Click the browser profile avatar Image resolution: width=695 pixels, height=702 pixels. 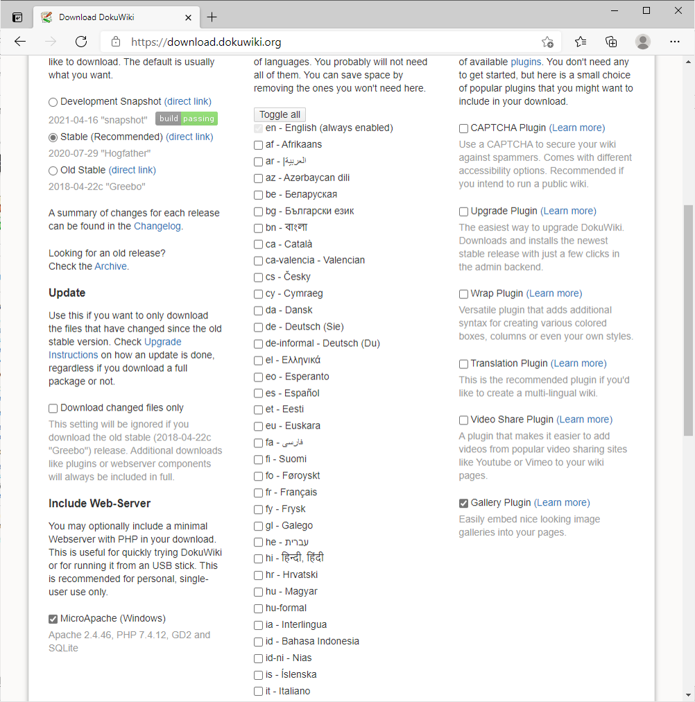click(x=643, y=42)
